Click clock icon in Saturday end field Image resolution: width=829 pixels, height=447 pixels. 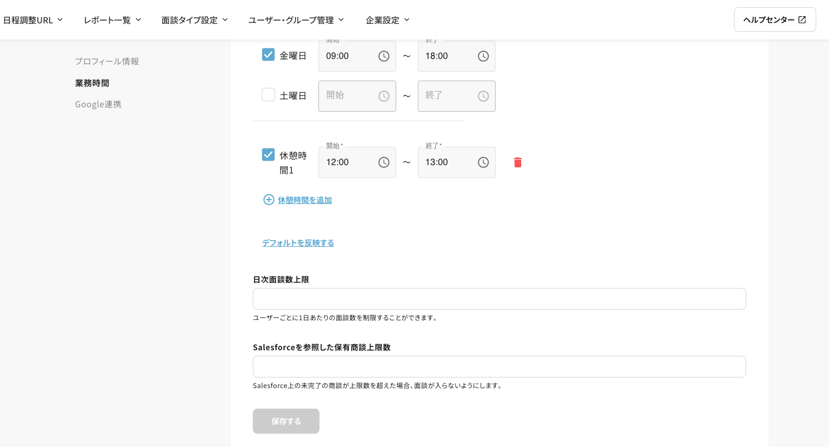[x=483, y=96]
